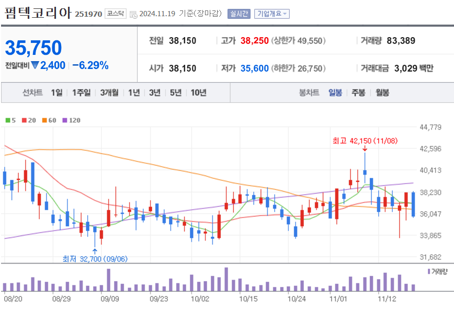This screenshot has height=312, width=454.
Task: Click the 실시간 real-time button
Action: pos(239,14)
